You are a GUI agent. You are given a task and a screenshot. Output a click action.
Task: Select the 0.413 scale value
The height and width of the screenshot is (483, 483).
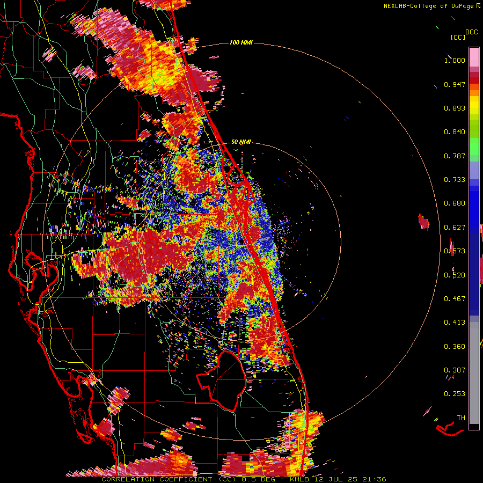click(x=455, y=323)
